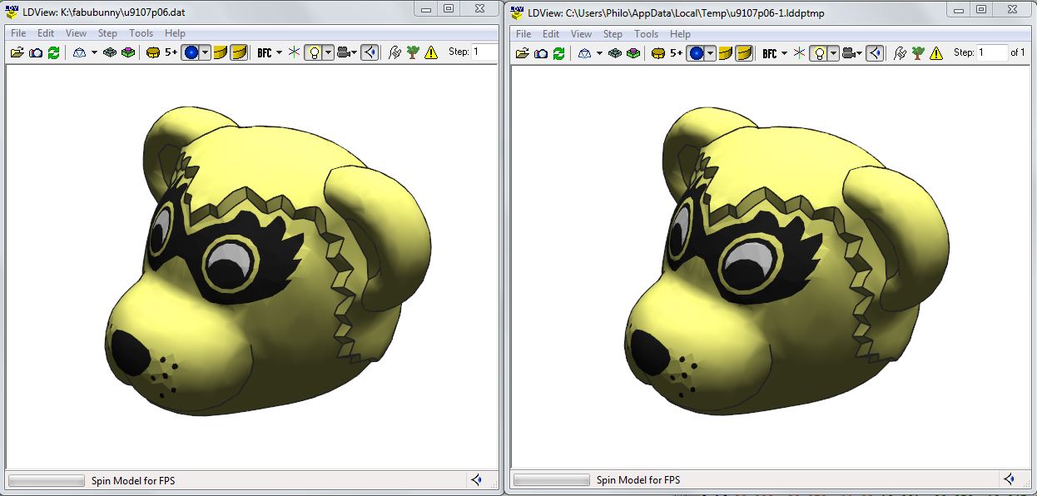
Task: Toggle blue sphere smooth curves button, right window
Action: pos(696,53)
